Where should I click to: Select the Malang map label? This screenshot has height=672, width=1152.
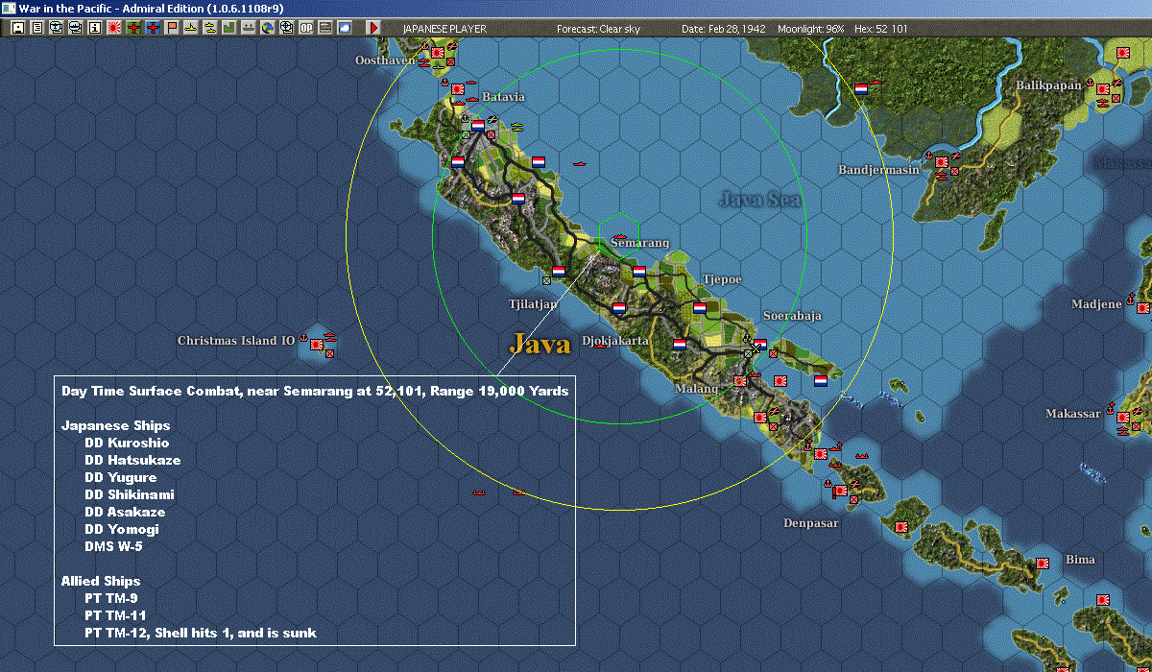coord(695,389)
